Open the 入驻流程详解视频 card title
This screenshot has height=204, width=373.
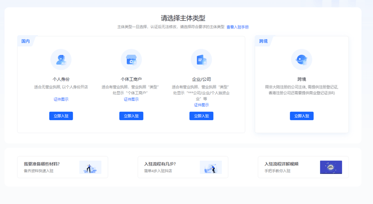(x=281, y=164)
